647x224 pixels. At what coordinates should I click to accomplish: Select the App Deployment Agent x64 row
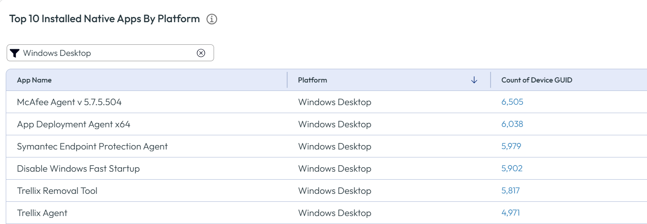(x=74, y=124)
